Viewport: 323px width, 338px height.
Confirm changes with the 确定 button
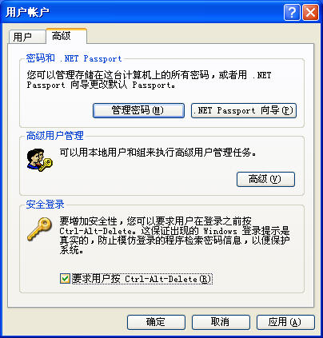point(156,322)
